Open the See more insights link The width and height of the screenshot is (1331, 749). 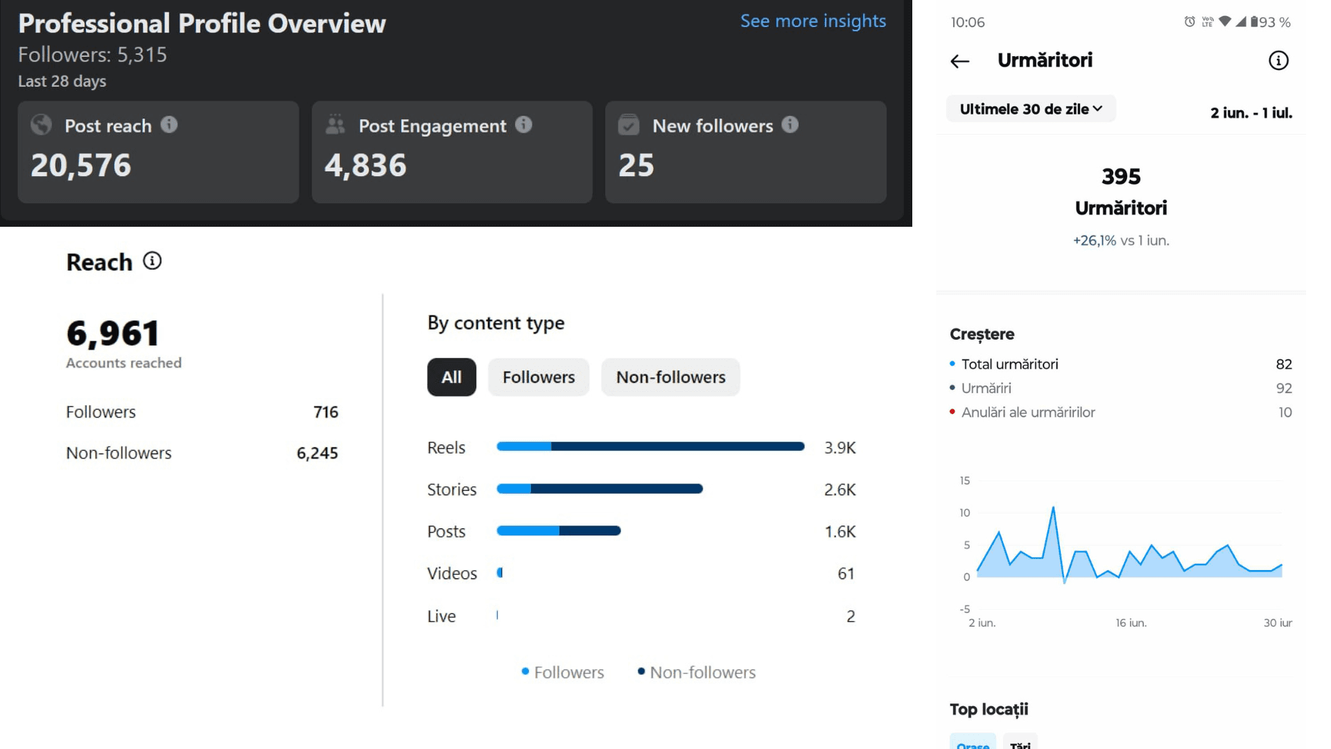(x=813, y=21)
